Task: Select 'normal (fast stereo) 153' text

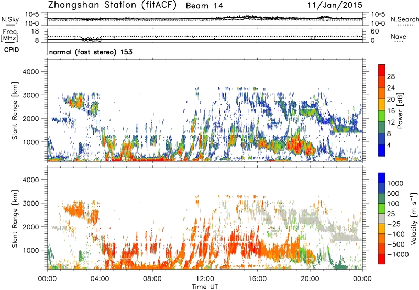Action: click(x=91, y=52)
